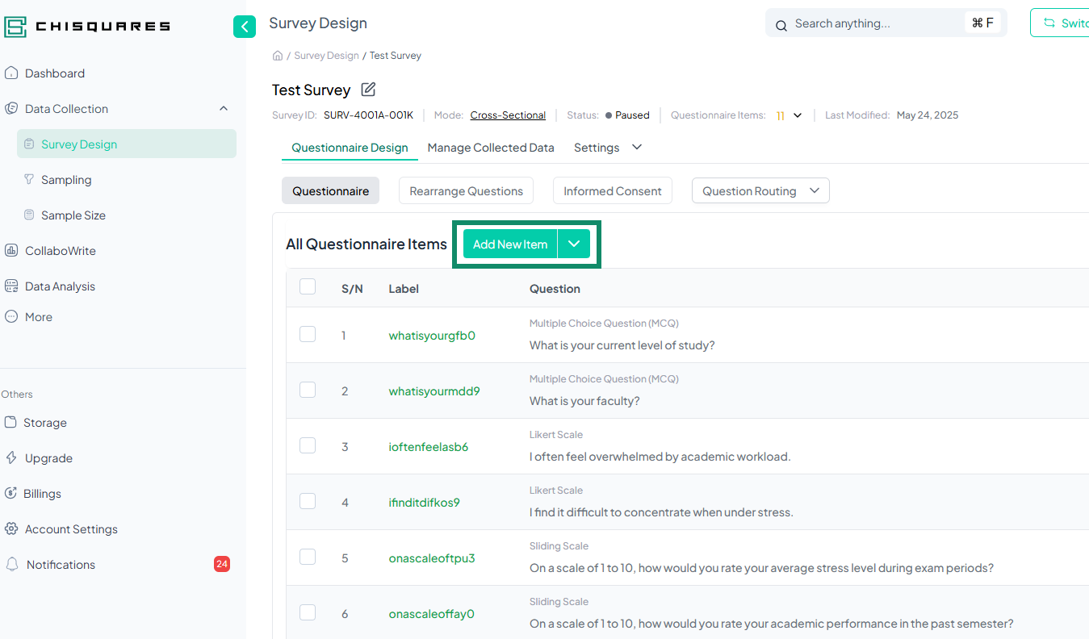
Task: Expand the Question Routing dropdown
Action: tap(814, 191)
